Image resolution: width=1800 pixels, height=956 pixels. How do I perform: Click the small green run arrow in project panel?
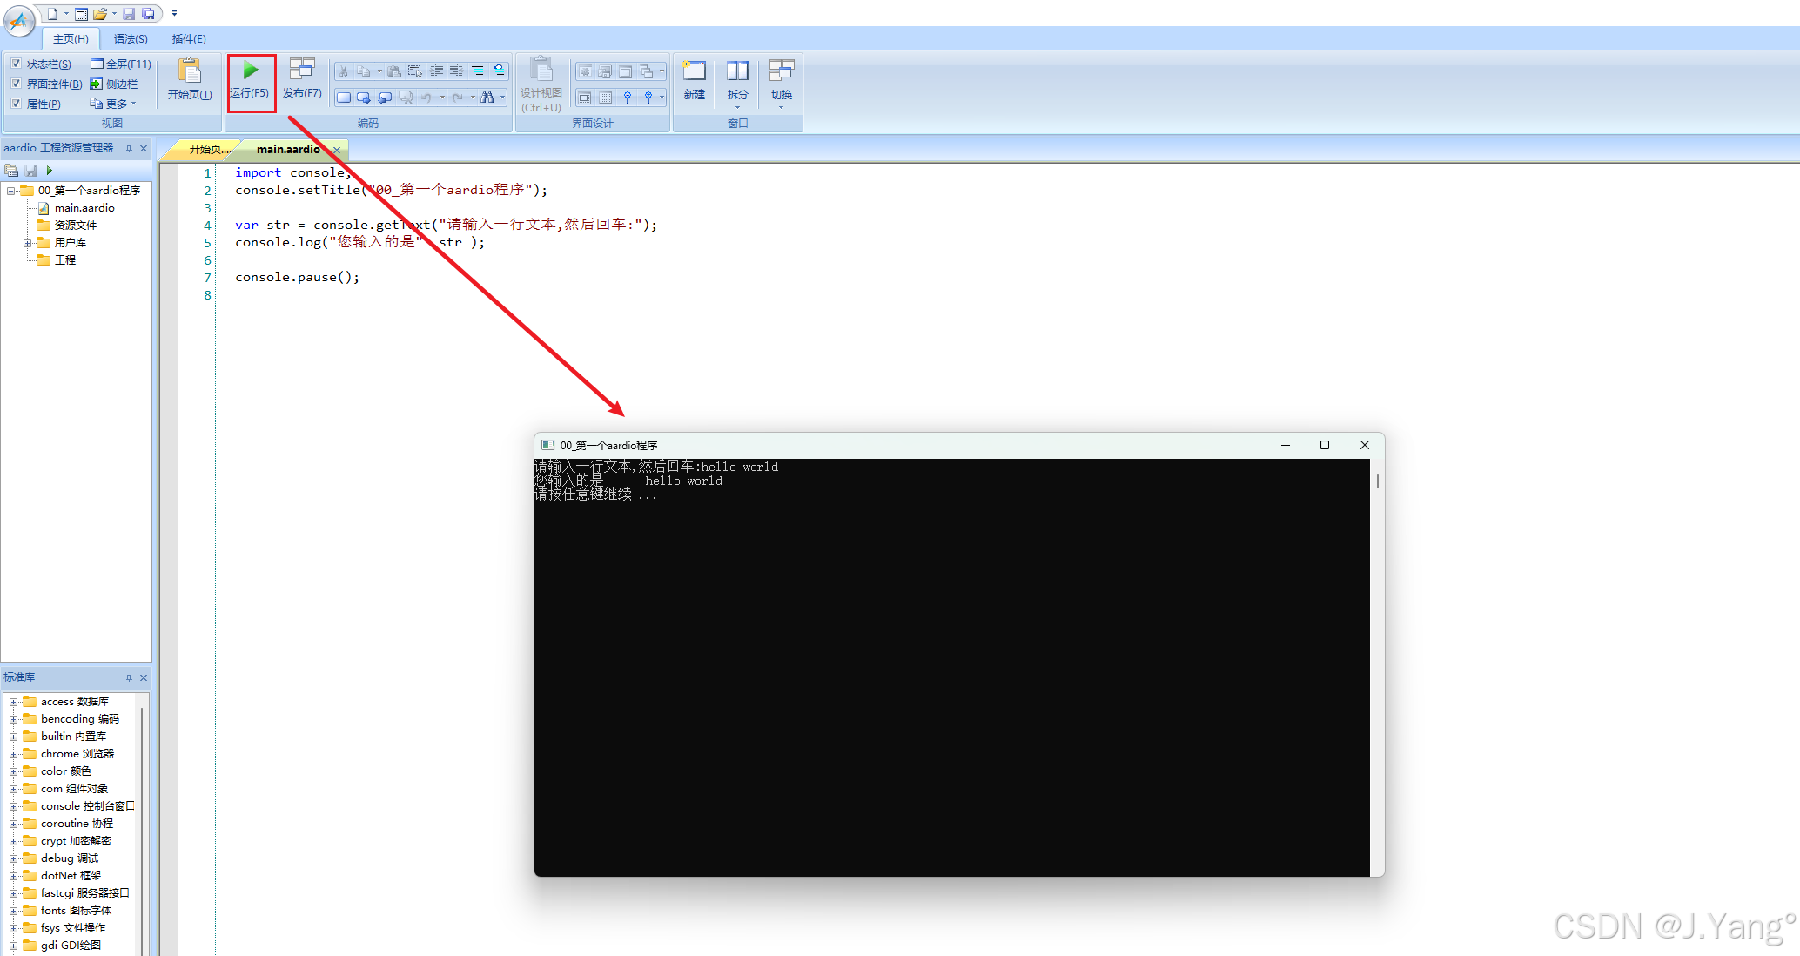50,171
